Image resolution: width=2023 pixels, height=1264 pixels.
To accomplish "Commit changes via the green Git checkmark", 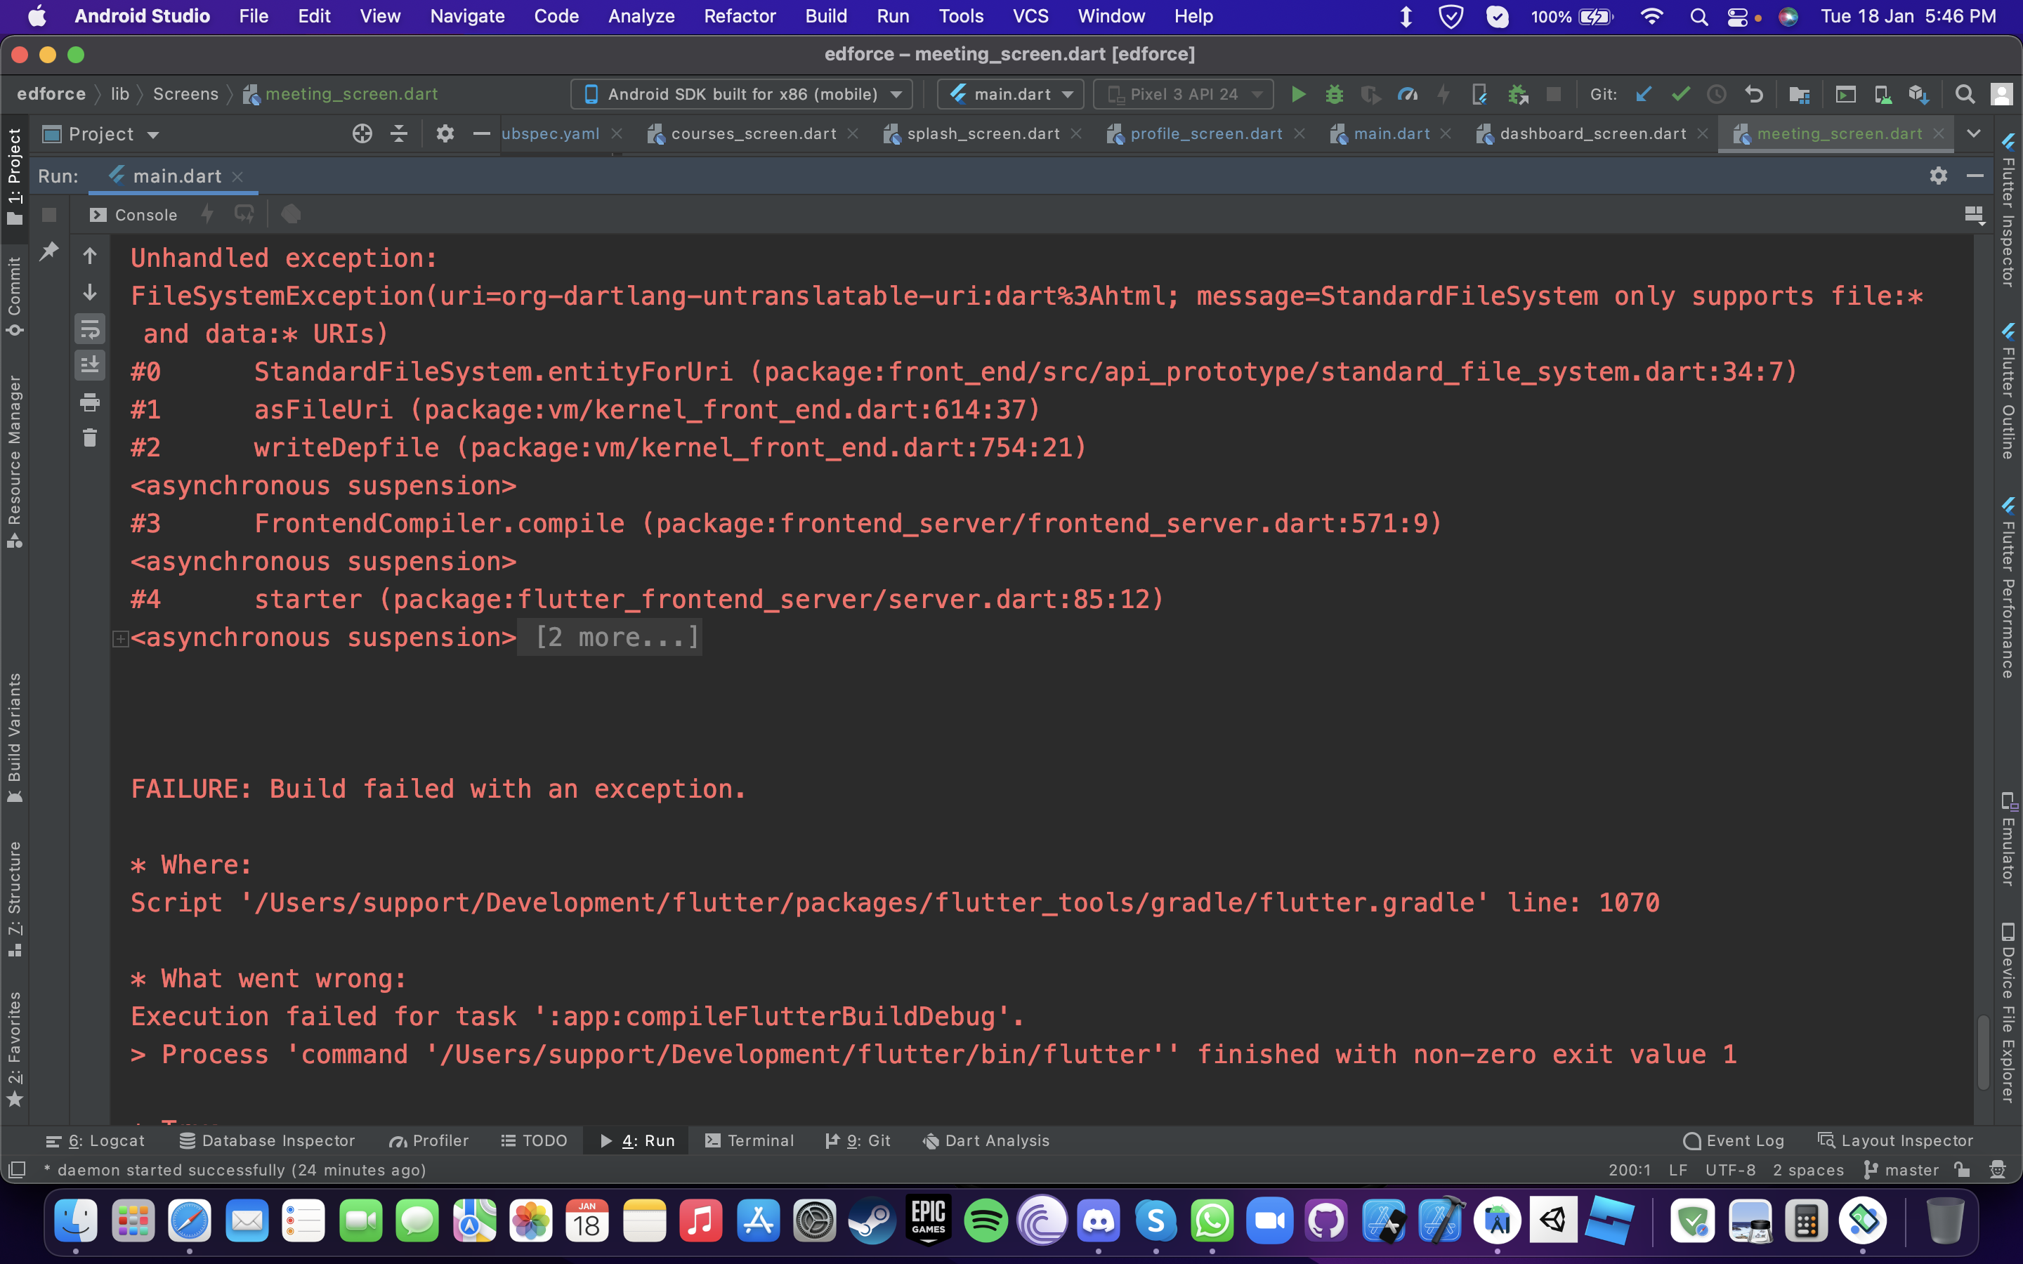I will 1680,93.
